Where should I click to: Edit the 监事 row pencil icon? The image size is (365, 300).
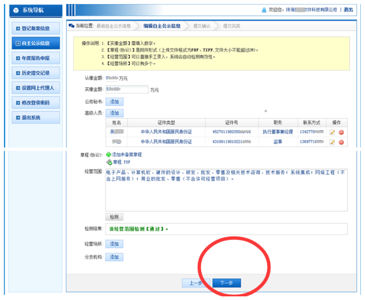pyautogui.click(x=332, y=142)
